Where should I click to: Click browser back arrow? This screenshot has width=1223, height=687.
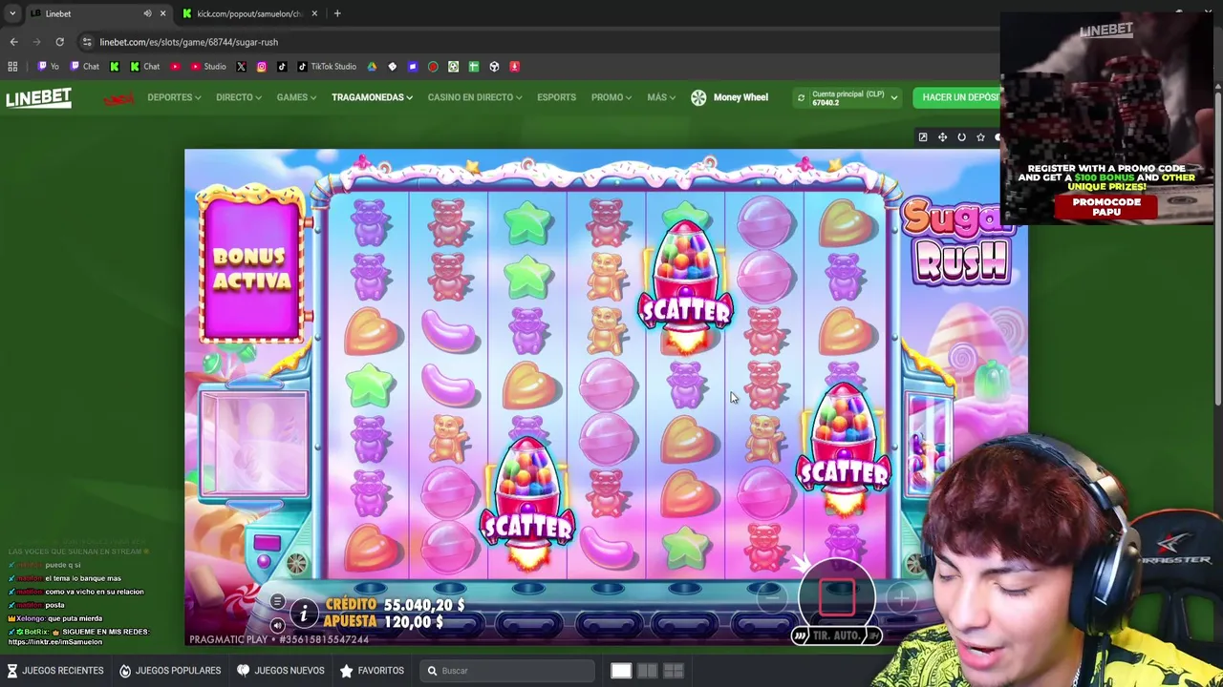[x=13, y=42]
